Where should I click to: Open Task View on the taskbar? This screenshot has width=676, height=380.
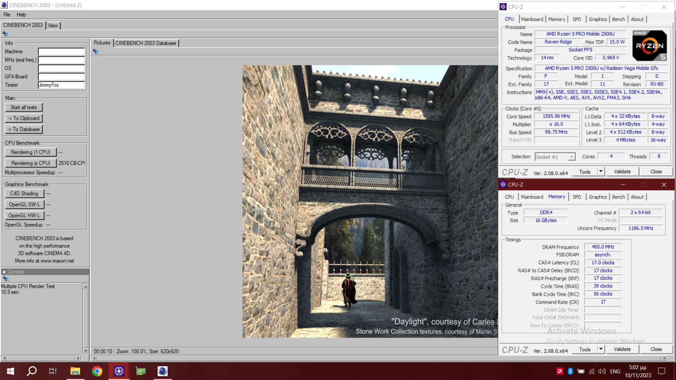pos(53,371)
